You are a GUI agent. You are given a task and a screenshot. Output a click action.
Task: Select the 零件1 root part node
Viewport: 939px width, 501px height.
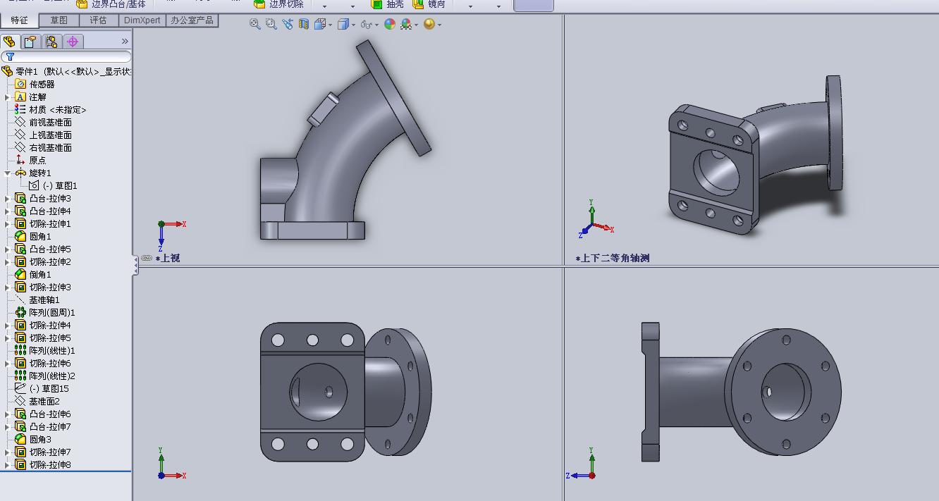[66, 71]
